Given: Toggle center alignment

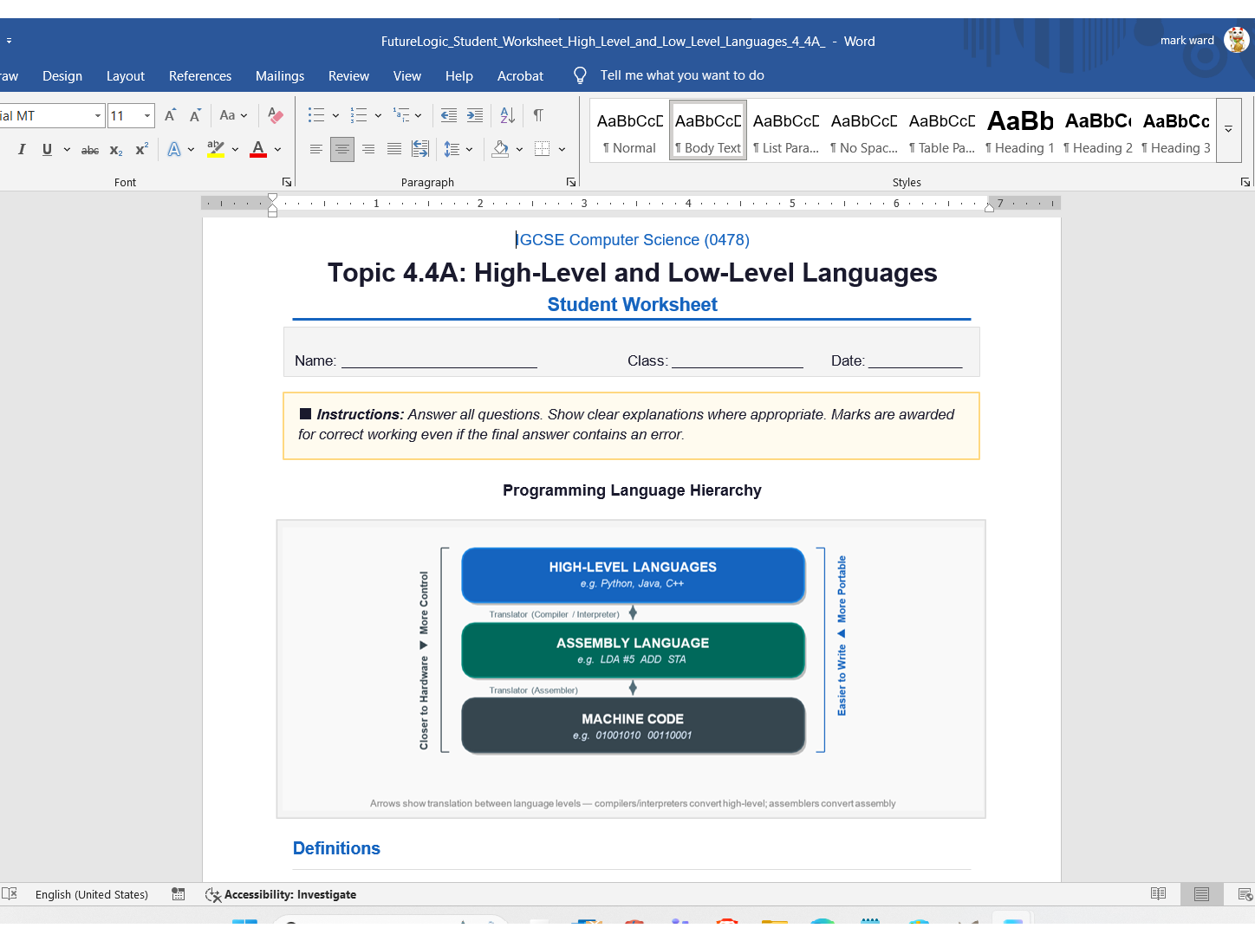Looking at the screenshot, I should click(342, 149).
